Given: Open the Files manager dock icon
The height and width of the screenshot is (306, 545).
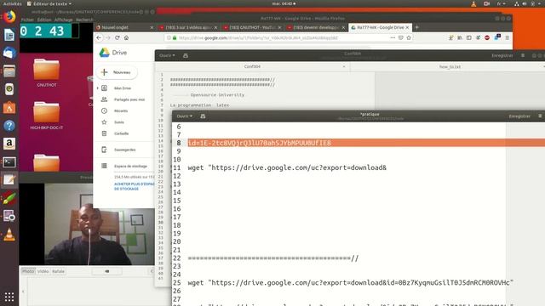Looking at the screenshot, I should click(9, 71).
